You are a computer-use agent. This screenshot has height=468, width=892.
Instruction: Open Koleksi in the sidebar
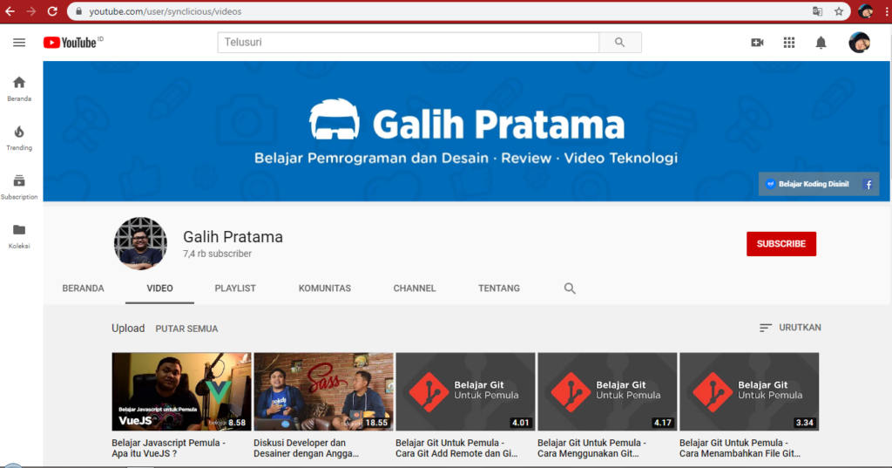[x=19, y=236]
